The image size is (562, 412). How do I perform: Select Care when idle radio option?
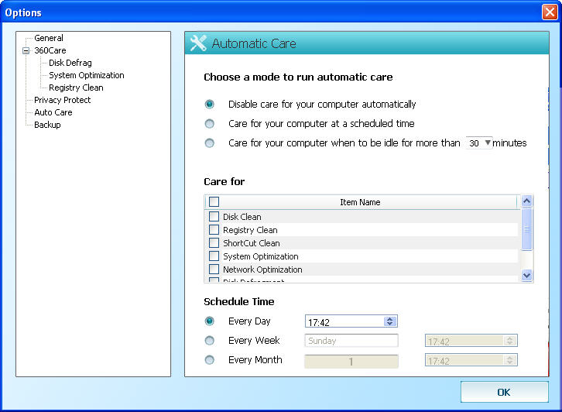[x=210, y=143]
